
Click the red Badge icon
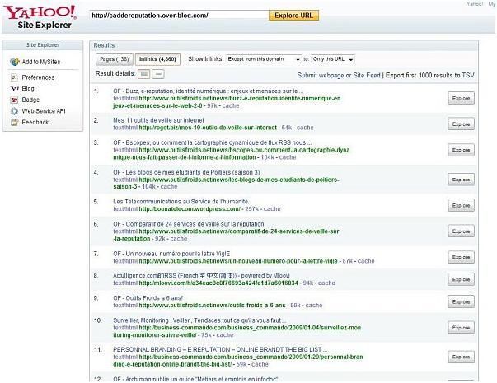[x=14, y=100]
